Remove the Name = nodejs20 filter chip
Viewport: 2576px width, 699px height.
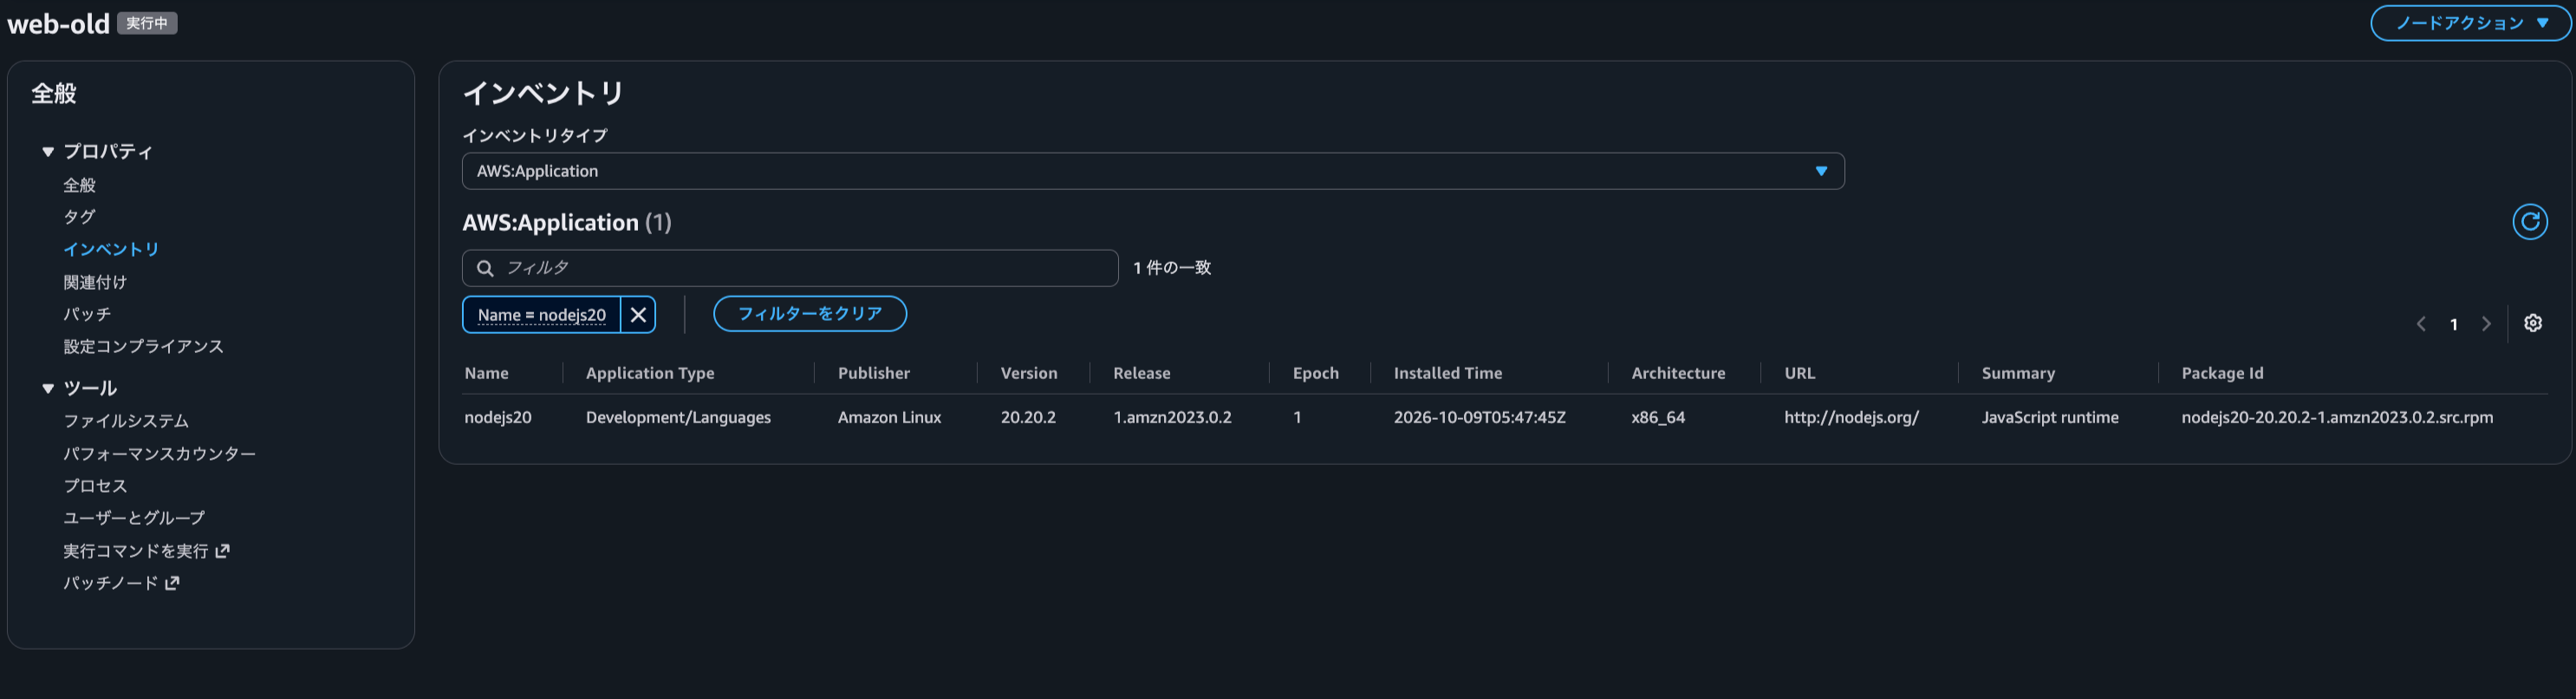[638, 315]
